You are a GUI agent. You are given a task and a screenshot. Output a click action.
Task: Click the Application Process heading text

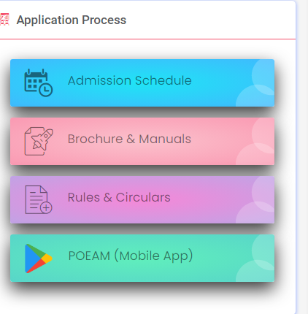click(72, 20)
